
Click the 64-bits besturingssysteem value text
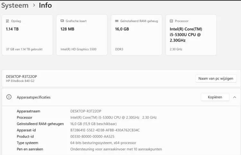click(x=103, y=143)
